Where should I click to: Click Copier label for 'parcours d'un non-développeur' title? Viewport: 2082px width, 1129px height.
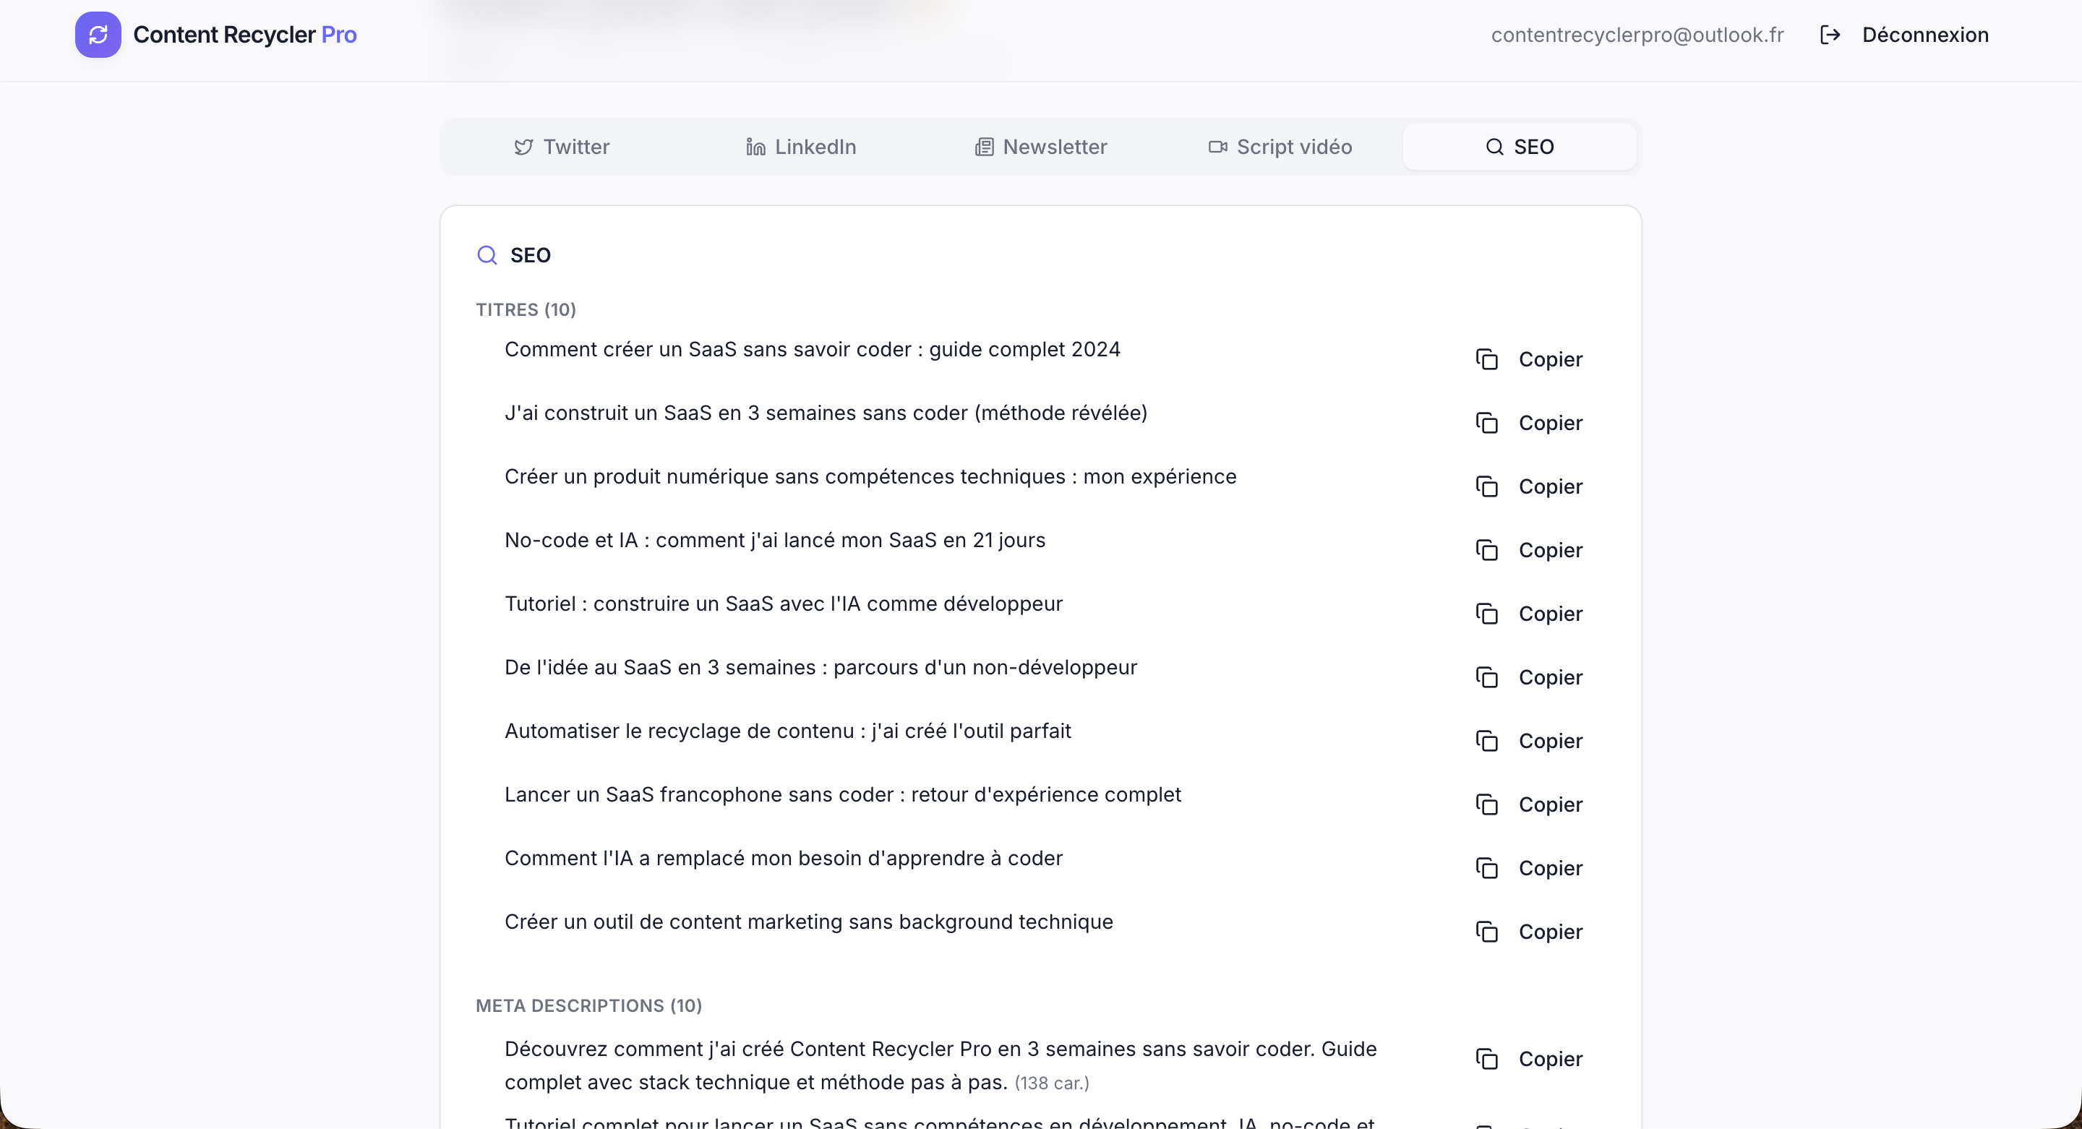point(1550,677)
